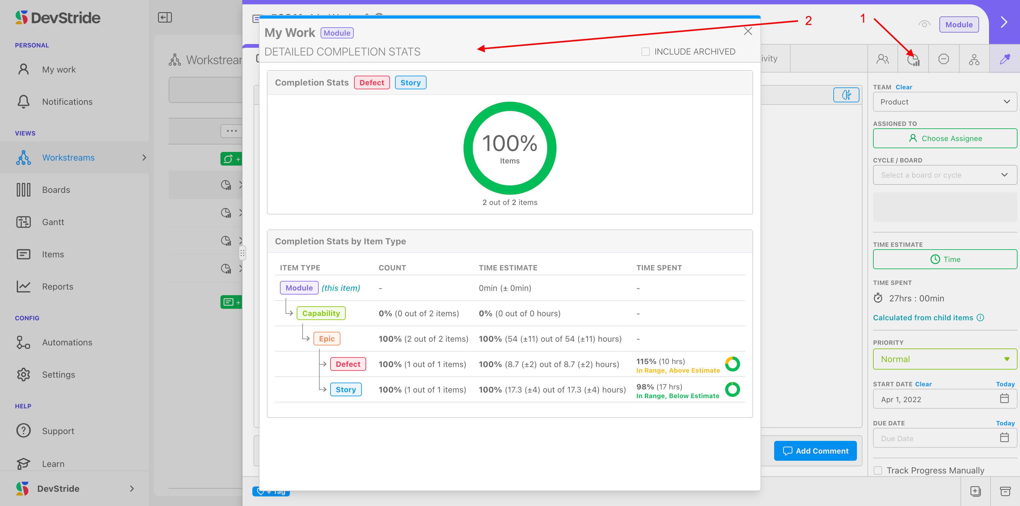Viewport: 1020px width, 506px height.
Task: Check Track Progress Manually
Action: point(878,470)
